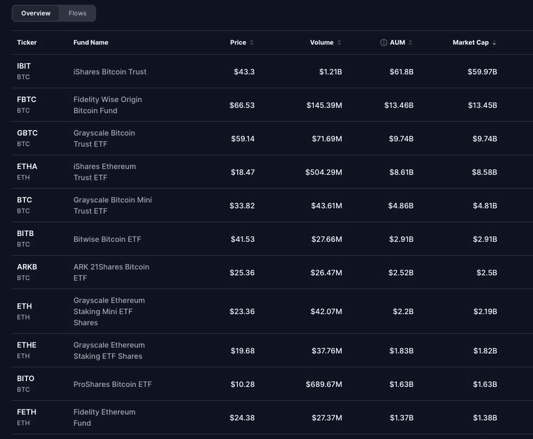
Task: Open the AUM info icon
Action: click(x=383, y=43)
